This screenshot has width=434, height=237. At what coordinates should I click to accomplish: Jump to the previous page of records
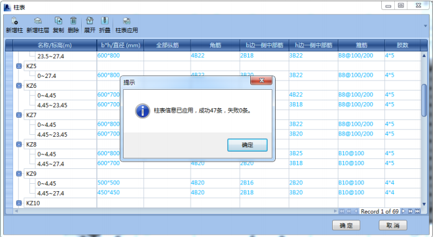point(349,212)
